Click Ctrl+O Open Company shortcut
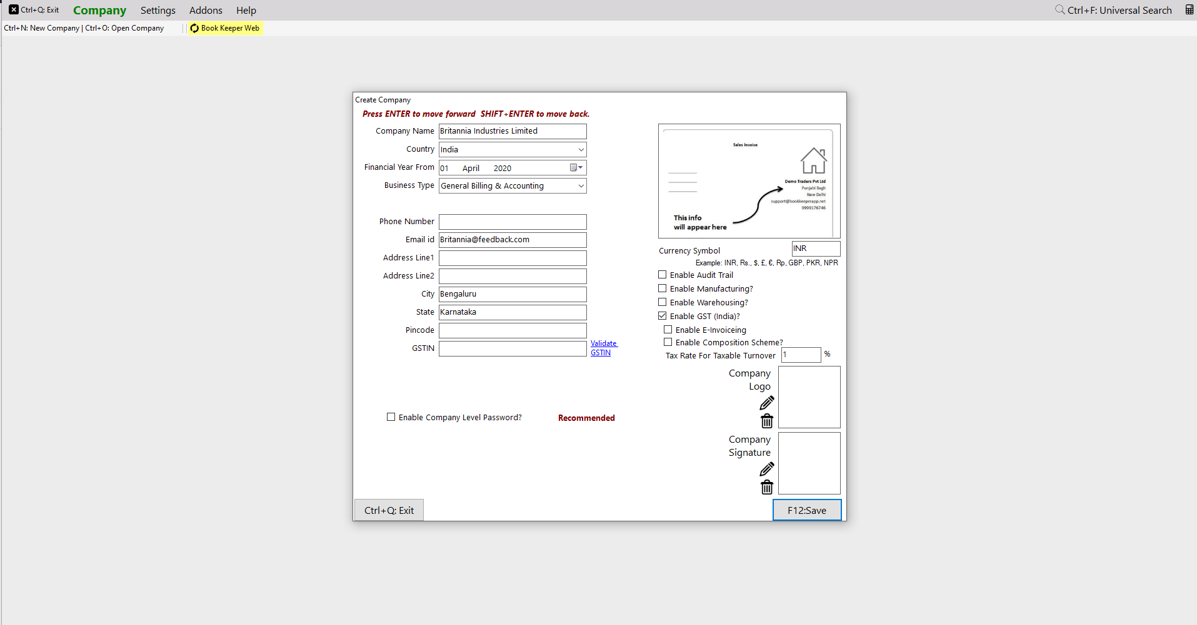 coord(124,28)
